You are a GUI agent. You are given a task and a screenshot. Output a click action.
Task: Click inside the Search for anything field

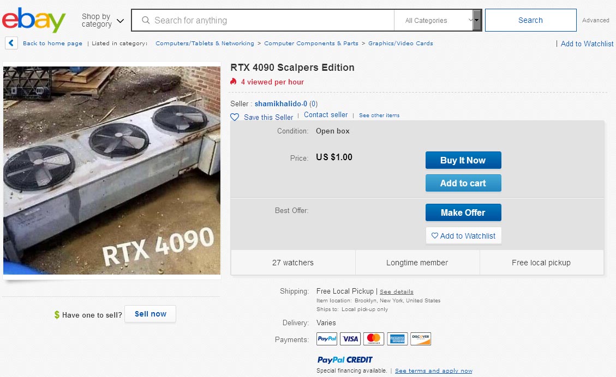(x=267, y=21)
